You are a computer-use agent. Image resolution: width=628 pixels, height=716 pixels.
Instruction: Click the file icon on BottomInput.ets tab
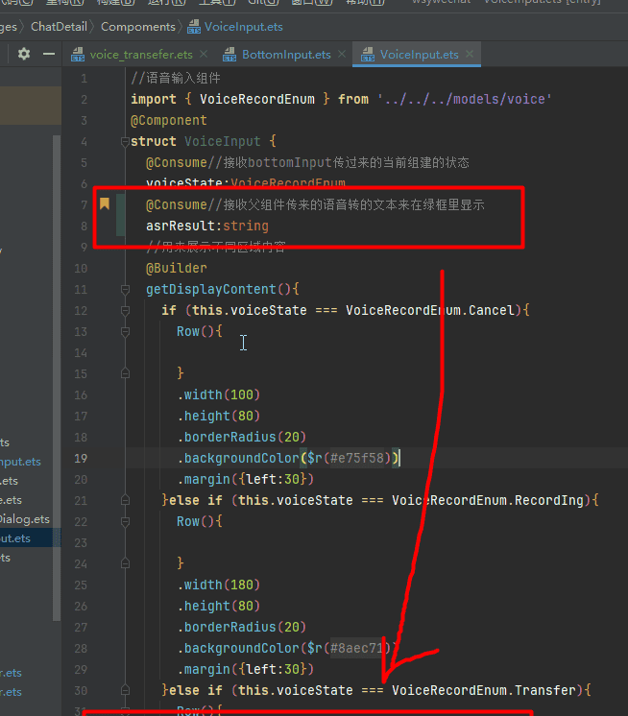pyautogui.click(x=228, y=56)
